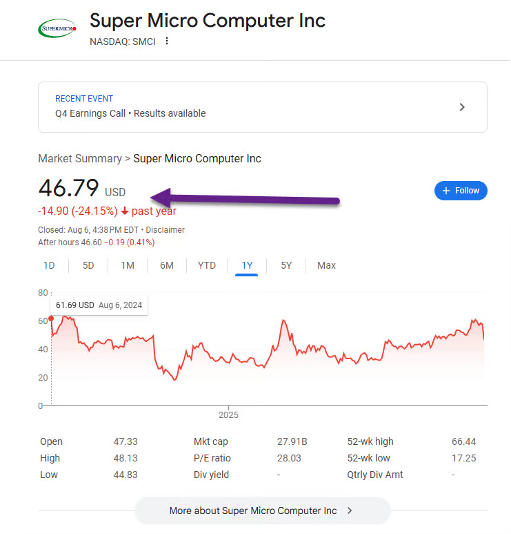
Task: Click the 2025 marker on the chart axis
Action: click(228, 415)
